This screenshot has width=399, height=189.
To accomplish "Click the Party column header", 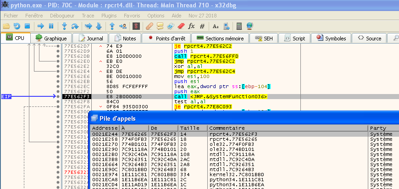I will click(x=384, y=128).
